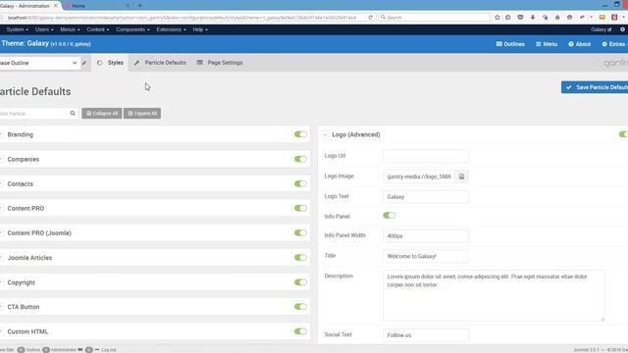Open the Pocket icon in browser toolbar
This screenshot has height=353, width=628.
click(x=520, y=18)
